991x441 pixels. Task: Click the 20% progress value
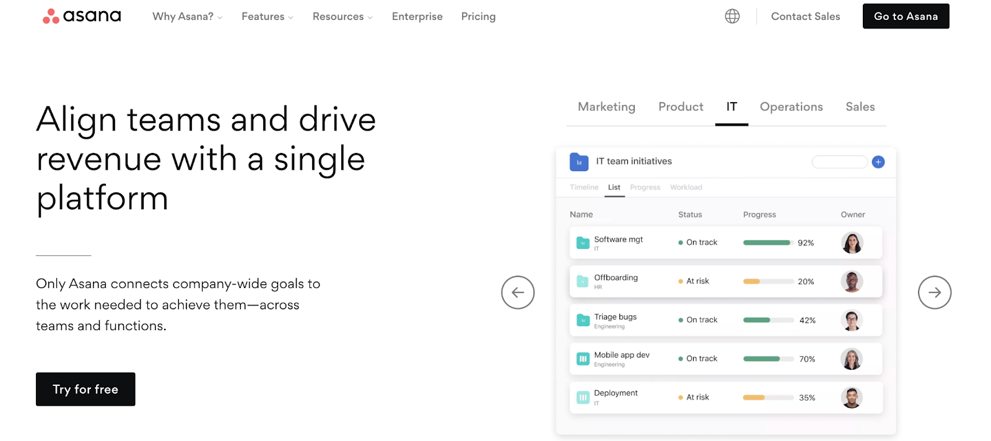tap(806, 281)
